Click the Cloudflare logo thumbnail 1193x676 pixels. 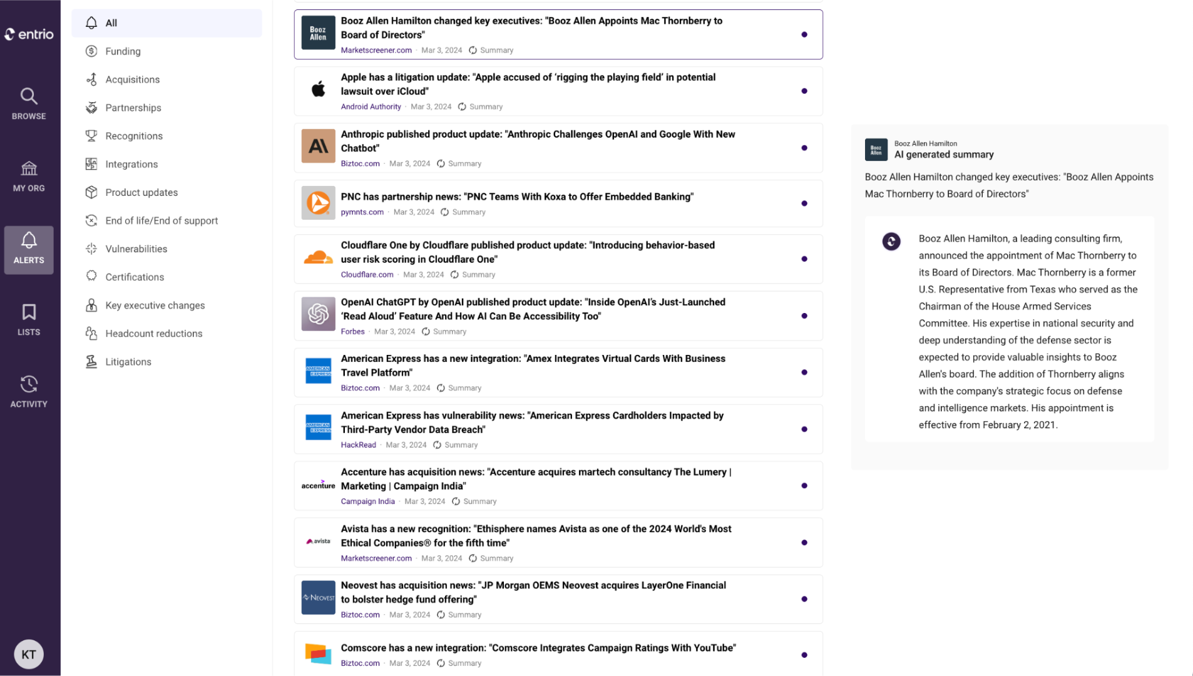[318, 258]
